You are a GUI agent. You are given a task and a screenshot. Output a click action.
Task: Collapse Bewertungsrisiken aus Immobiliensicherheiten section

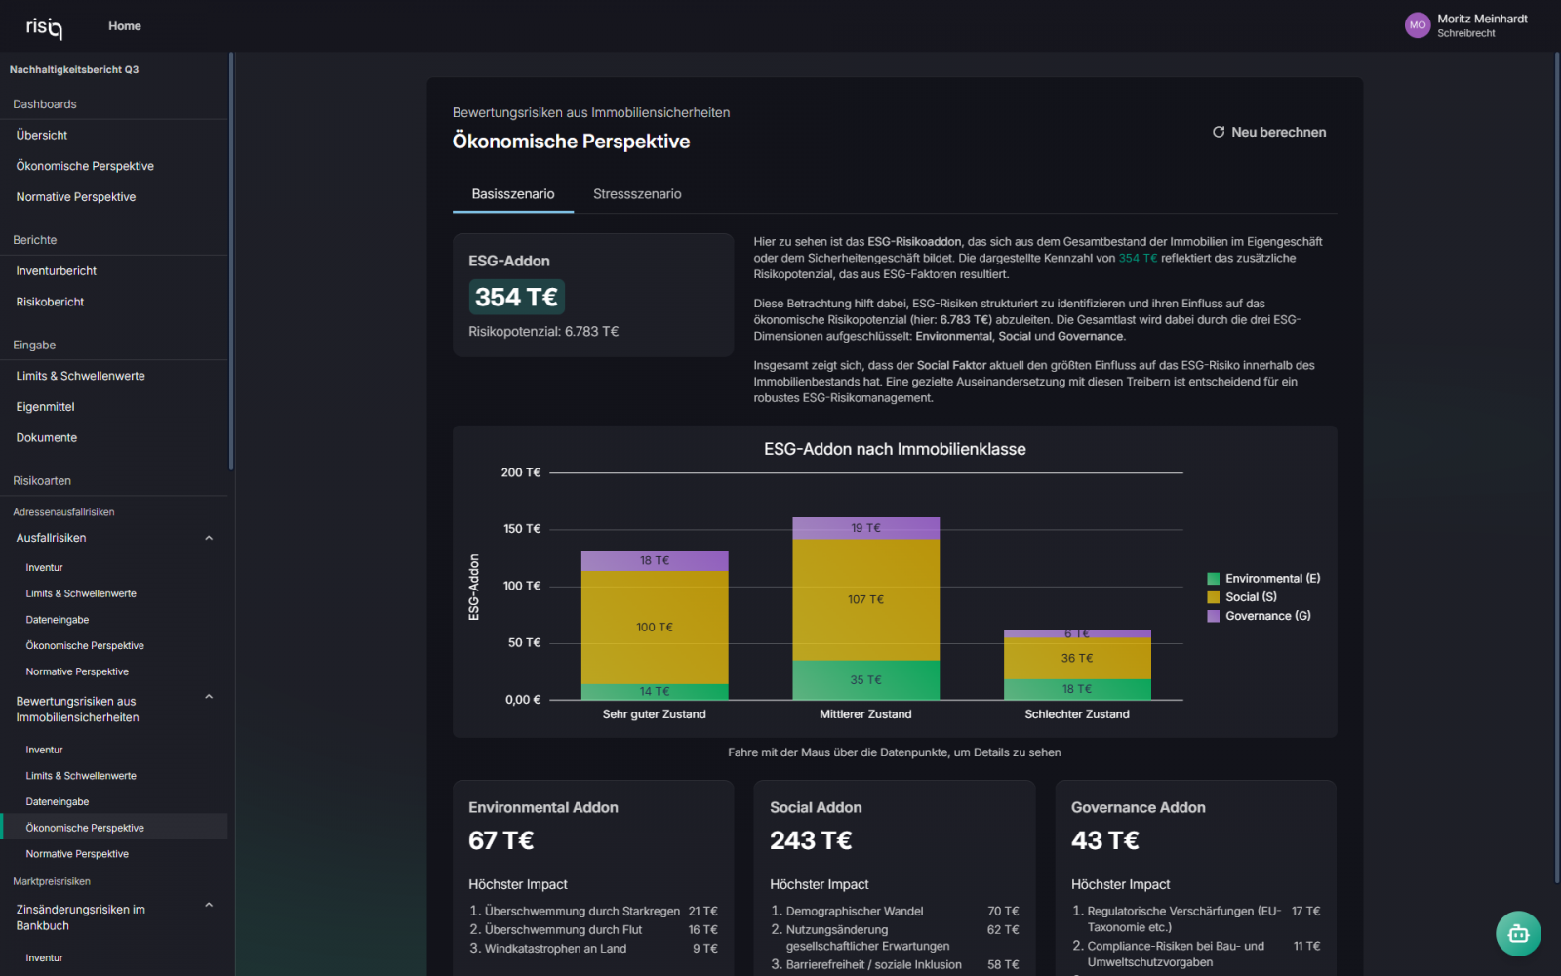click(x=209, y=697)
